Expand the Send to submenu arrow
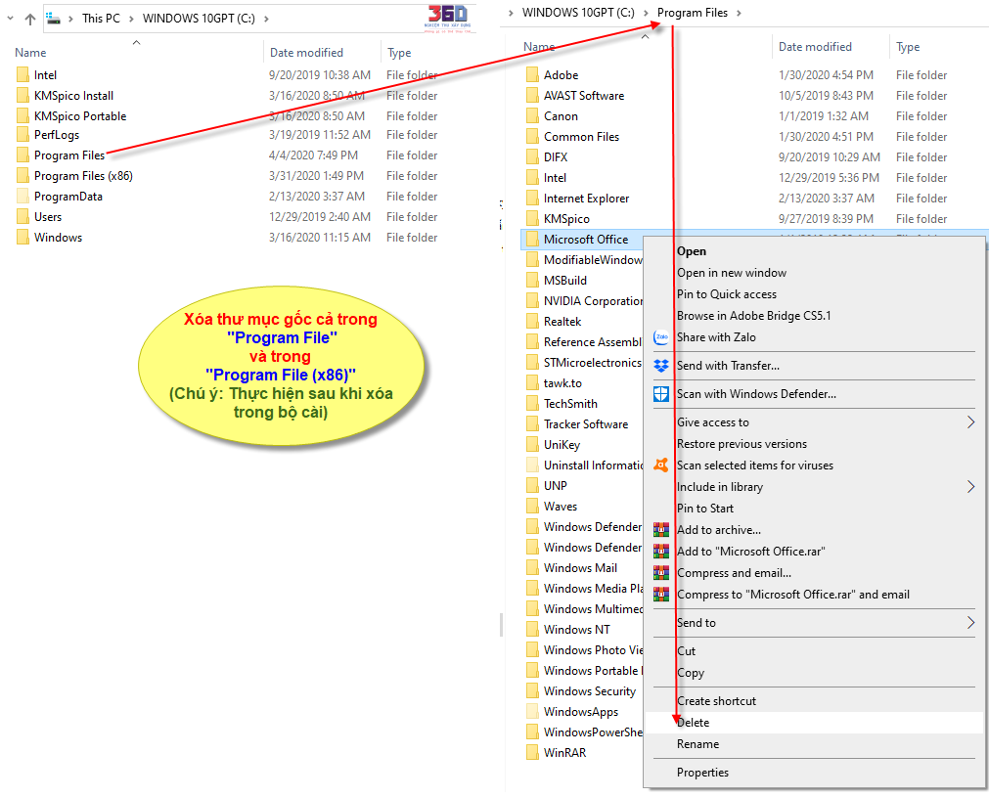This screenshot has height=798, width=989. (x=970, y=623)
